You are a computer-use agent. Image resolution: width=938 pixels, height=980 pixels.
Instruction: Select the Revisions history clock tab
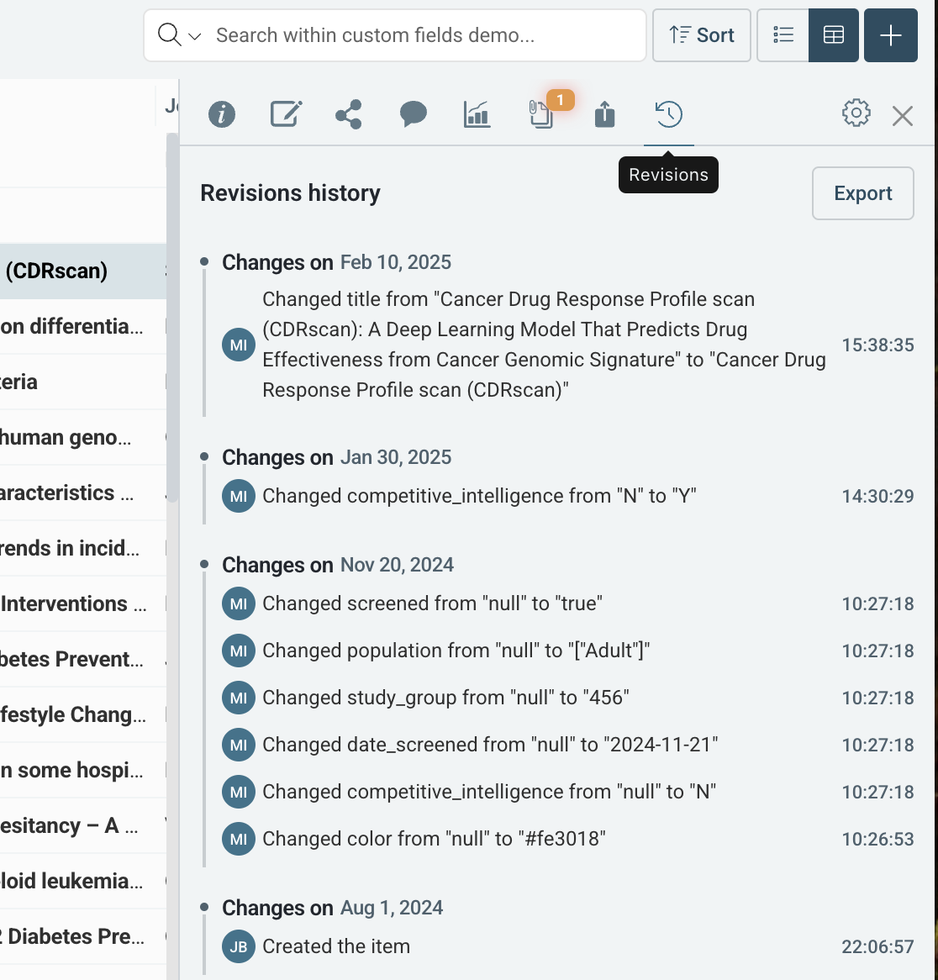[669, 114]
